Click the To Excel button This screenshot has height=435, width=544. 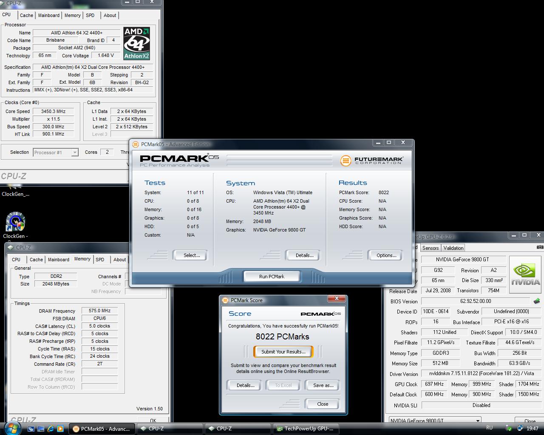283,385
